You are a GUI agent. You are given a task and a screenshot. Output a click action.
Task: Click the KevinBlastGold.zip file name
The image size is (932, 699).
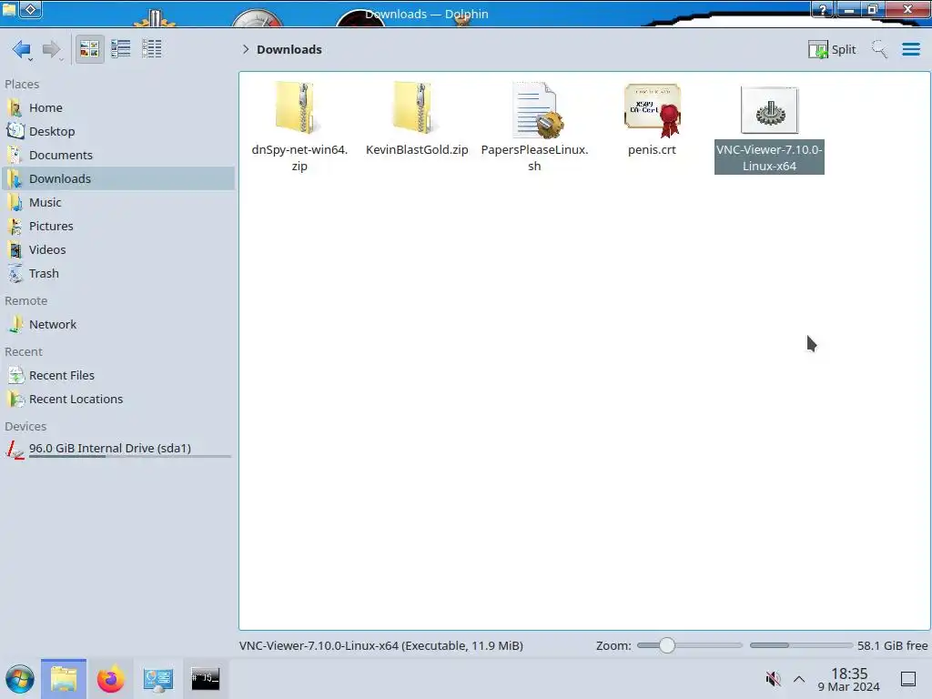(x=417, y=150)
